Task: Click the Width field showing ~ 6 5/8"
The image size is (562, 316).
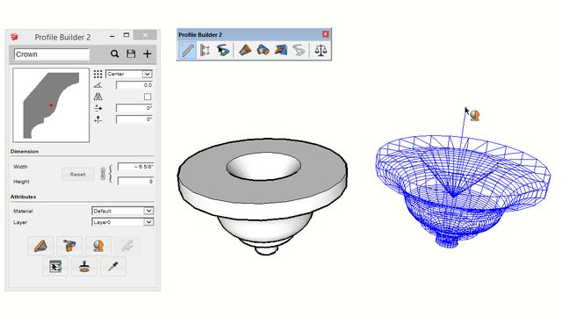Action: point(136,167)
